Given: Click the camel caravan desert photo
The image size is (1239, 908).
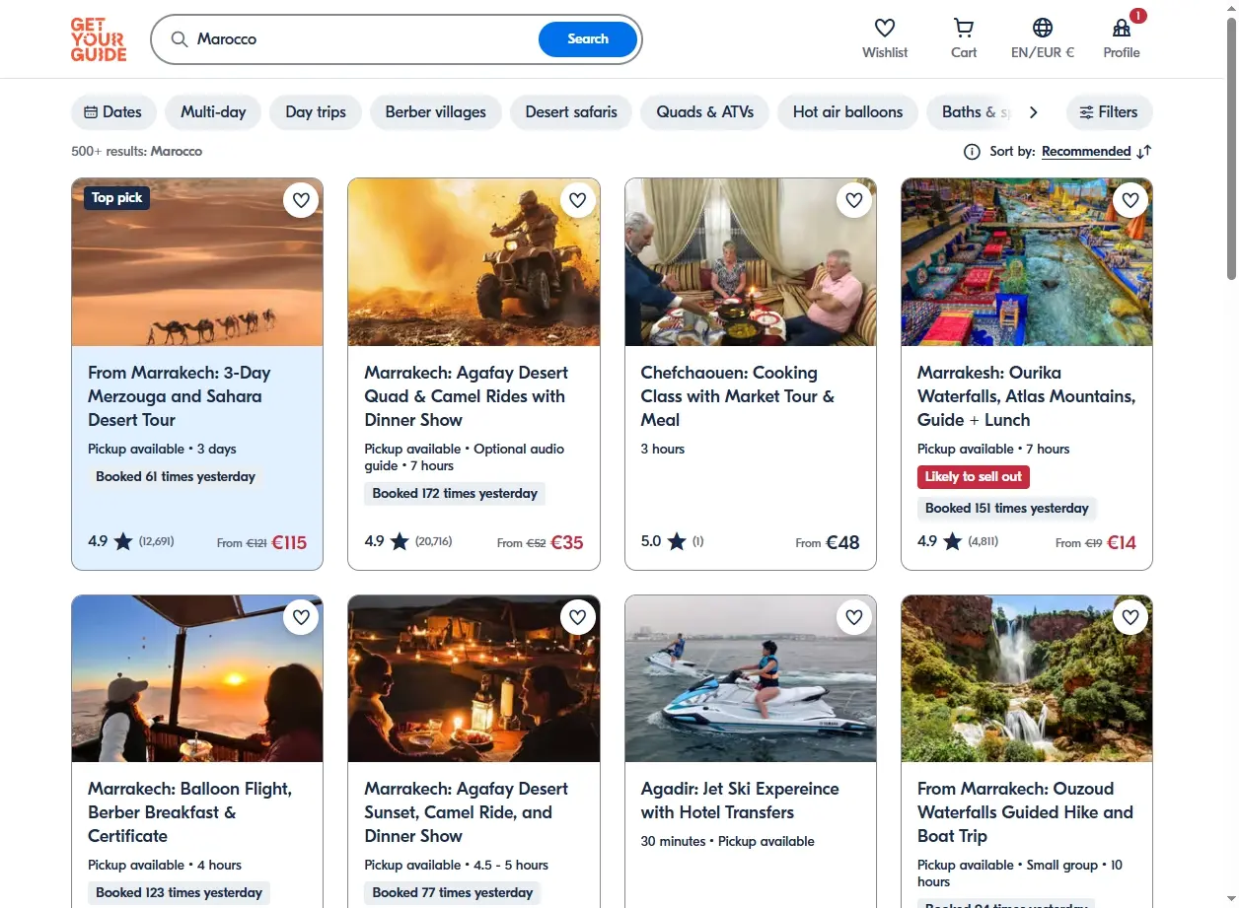Looking at the screenshot, I should (197, 262).
